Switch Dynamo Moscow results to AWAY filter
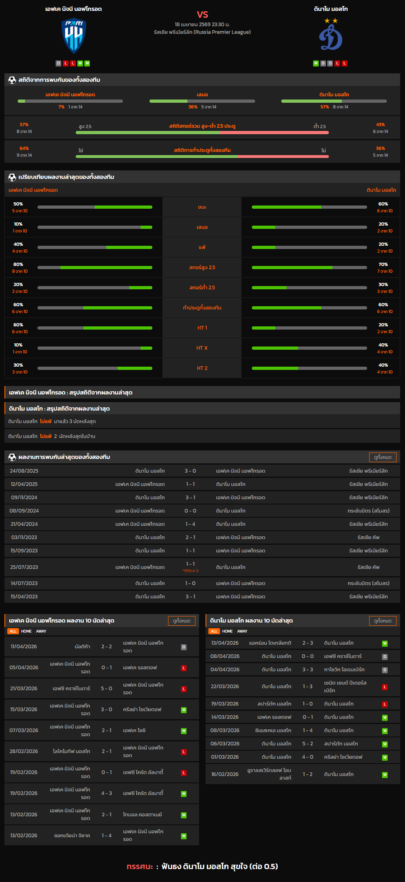 point(242,631)
